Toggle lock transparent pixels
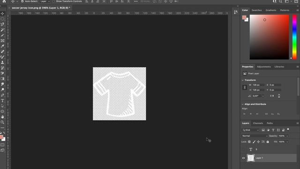The image size is (300, 169). [249, 142]
